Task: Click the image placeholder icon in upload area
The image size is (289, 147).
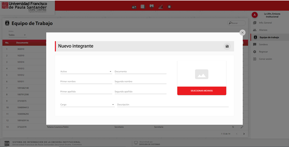Action: (201, 74)
